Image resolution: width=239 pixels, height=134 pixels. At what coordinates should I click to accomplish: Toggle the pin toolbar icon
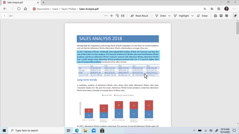(235, 16)
